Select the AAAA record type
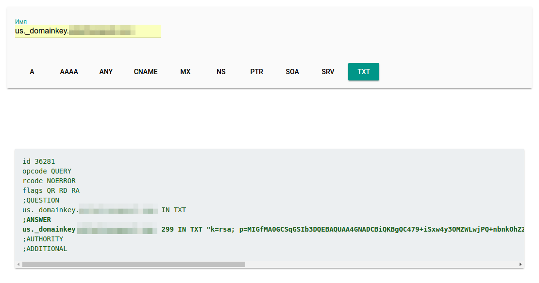 coord(69,72)
